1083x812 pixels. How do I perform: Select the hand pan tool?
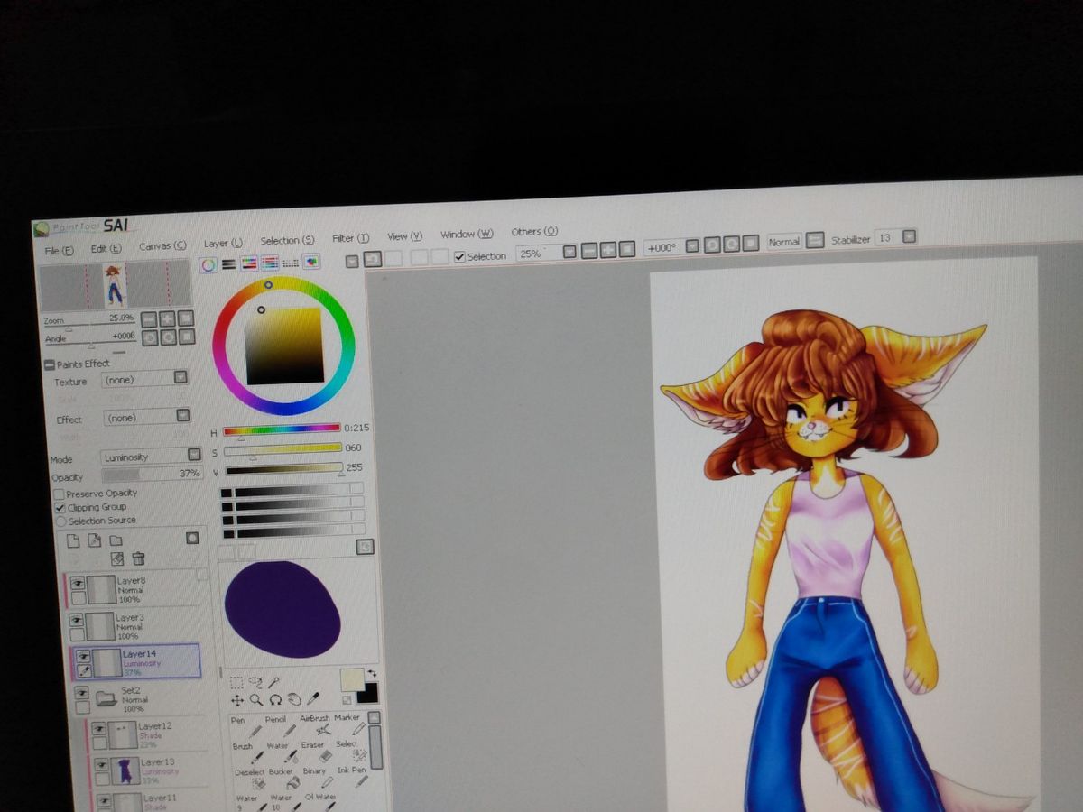click(294, 698)
